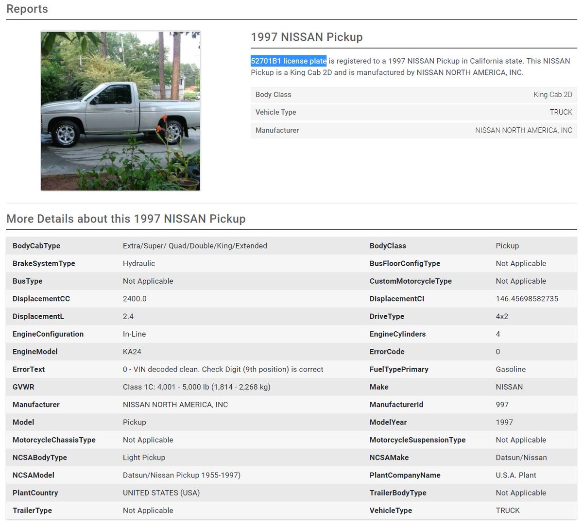
Task: Select NISSAN NORTH AMERICA, INC summary value
Action: [524, 130]
